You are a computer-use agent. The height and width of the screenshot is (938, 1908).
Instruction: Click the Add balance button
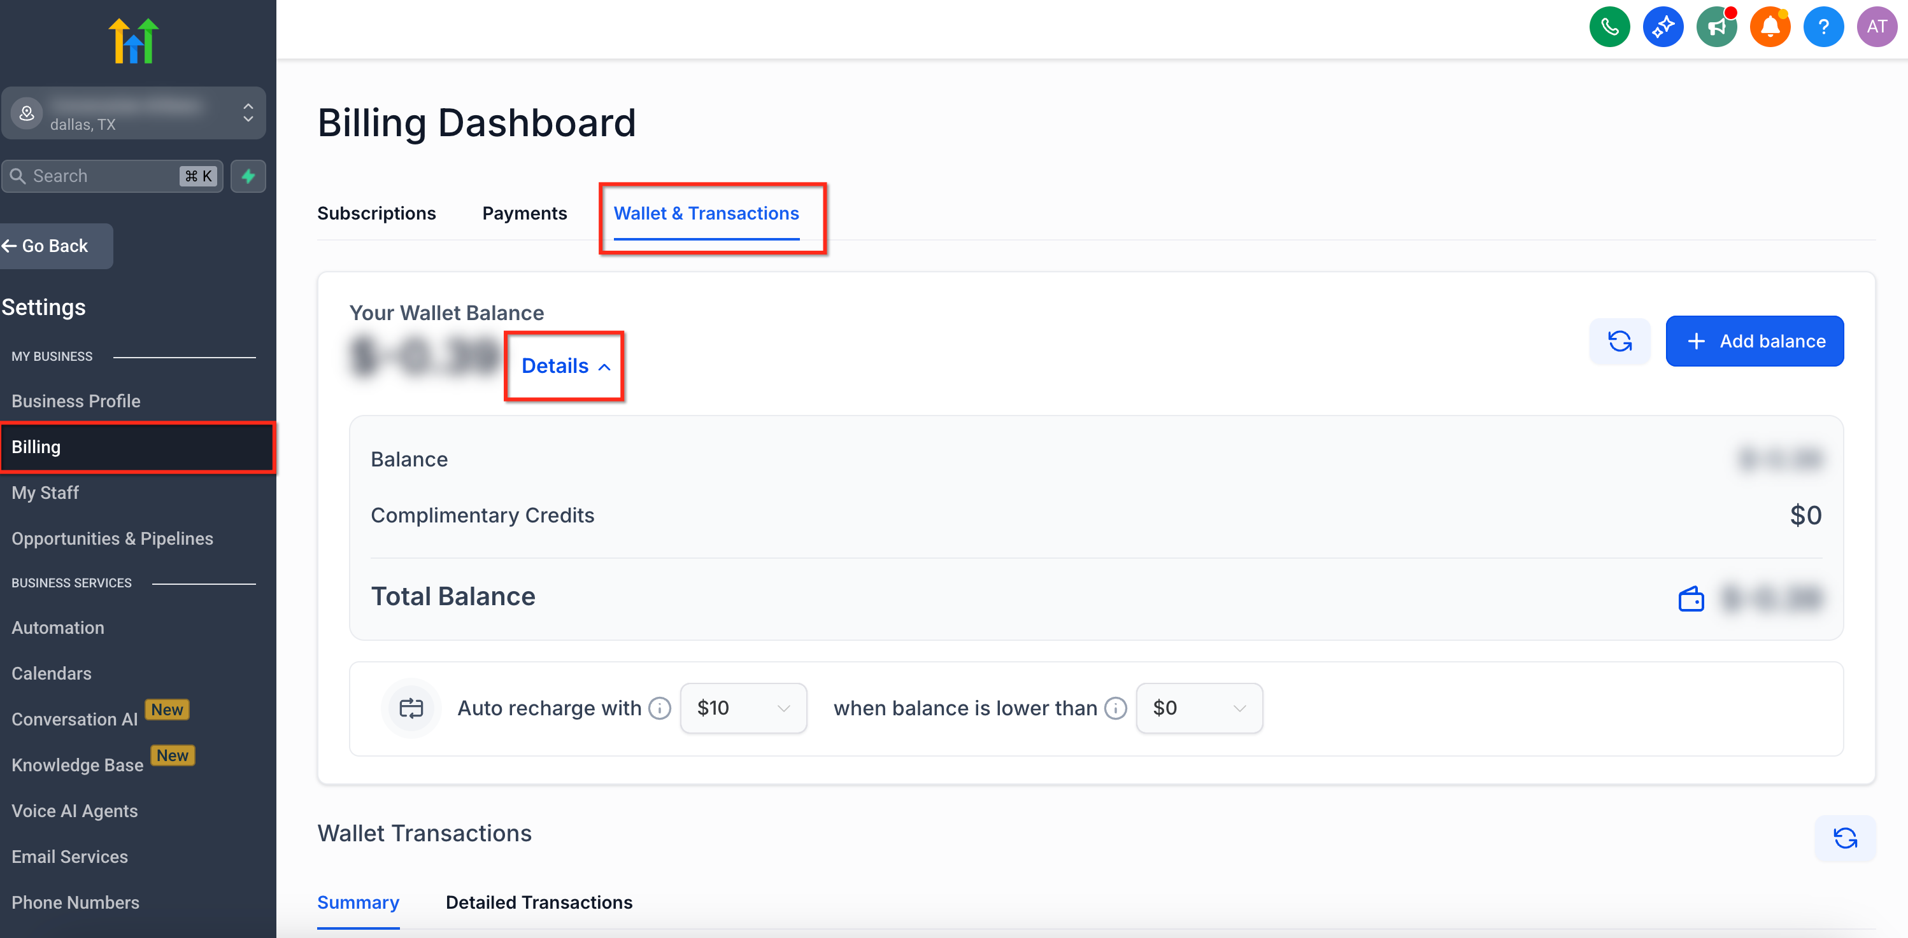[1754, 341]
